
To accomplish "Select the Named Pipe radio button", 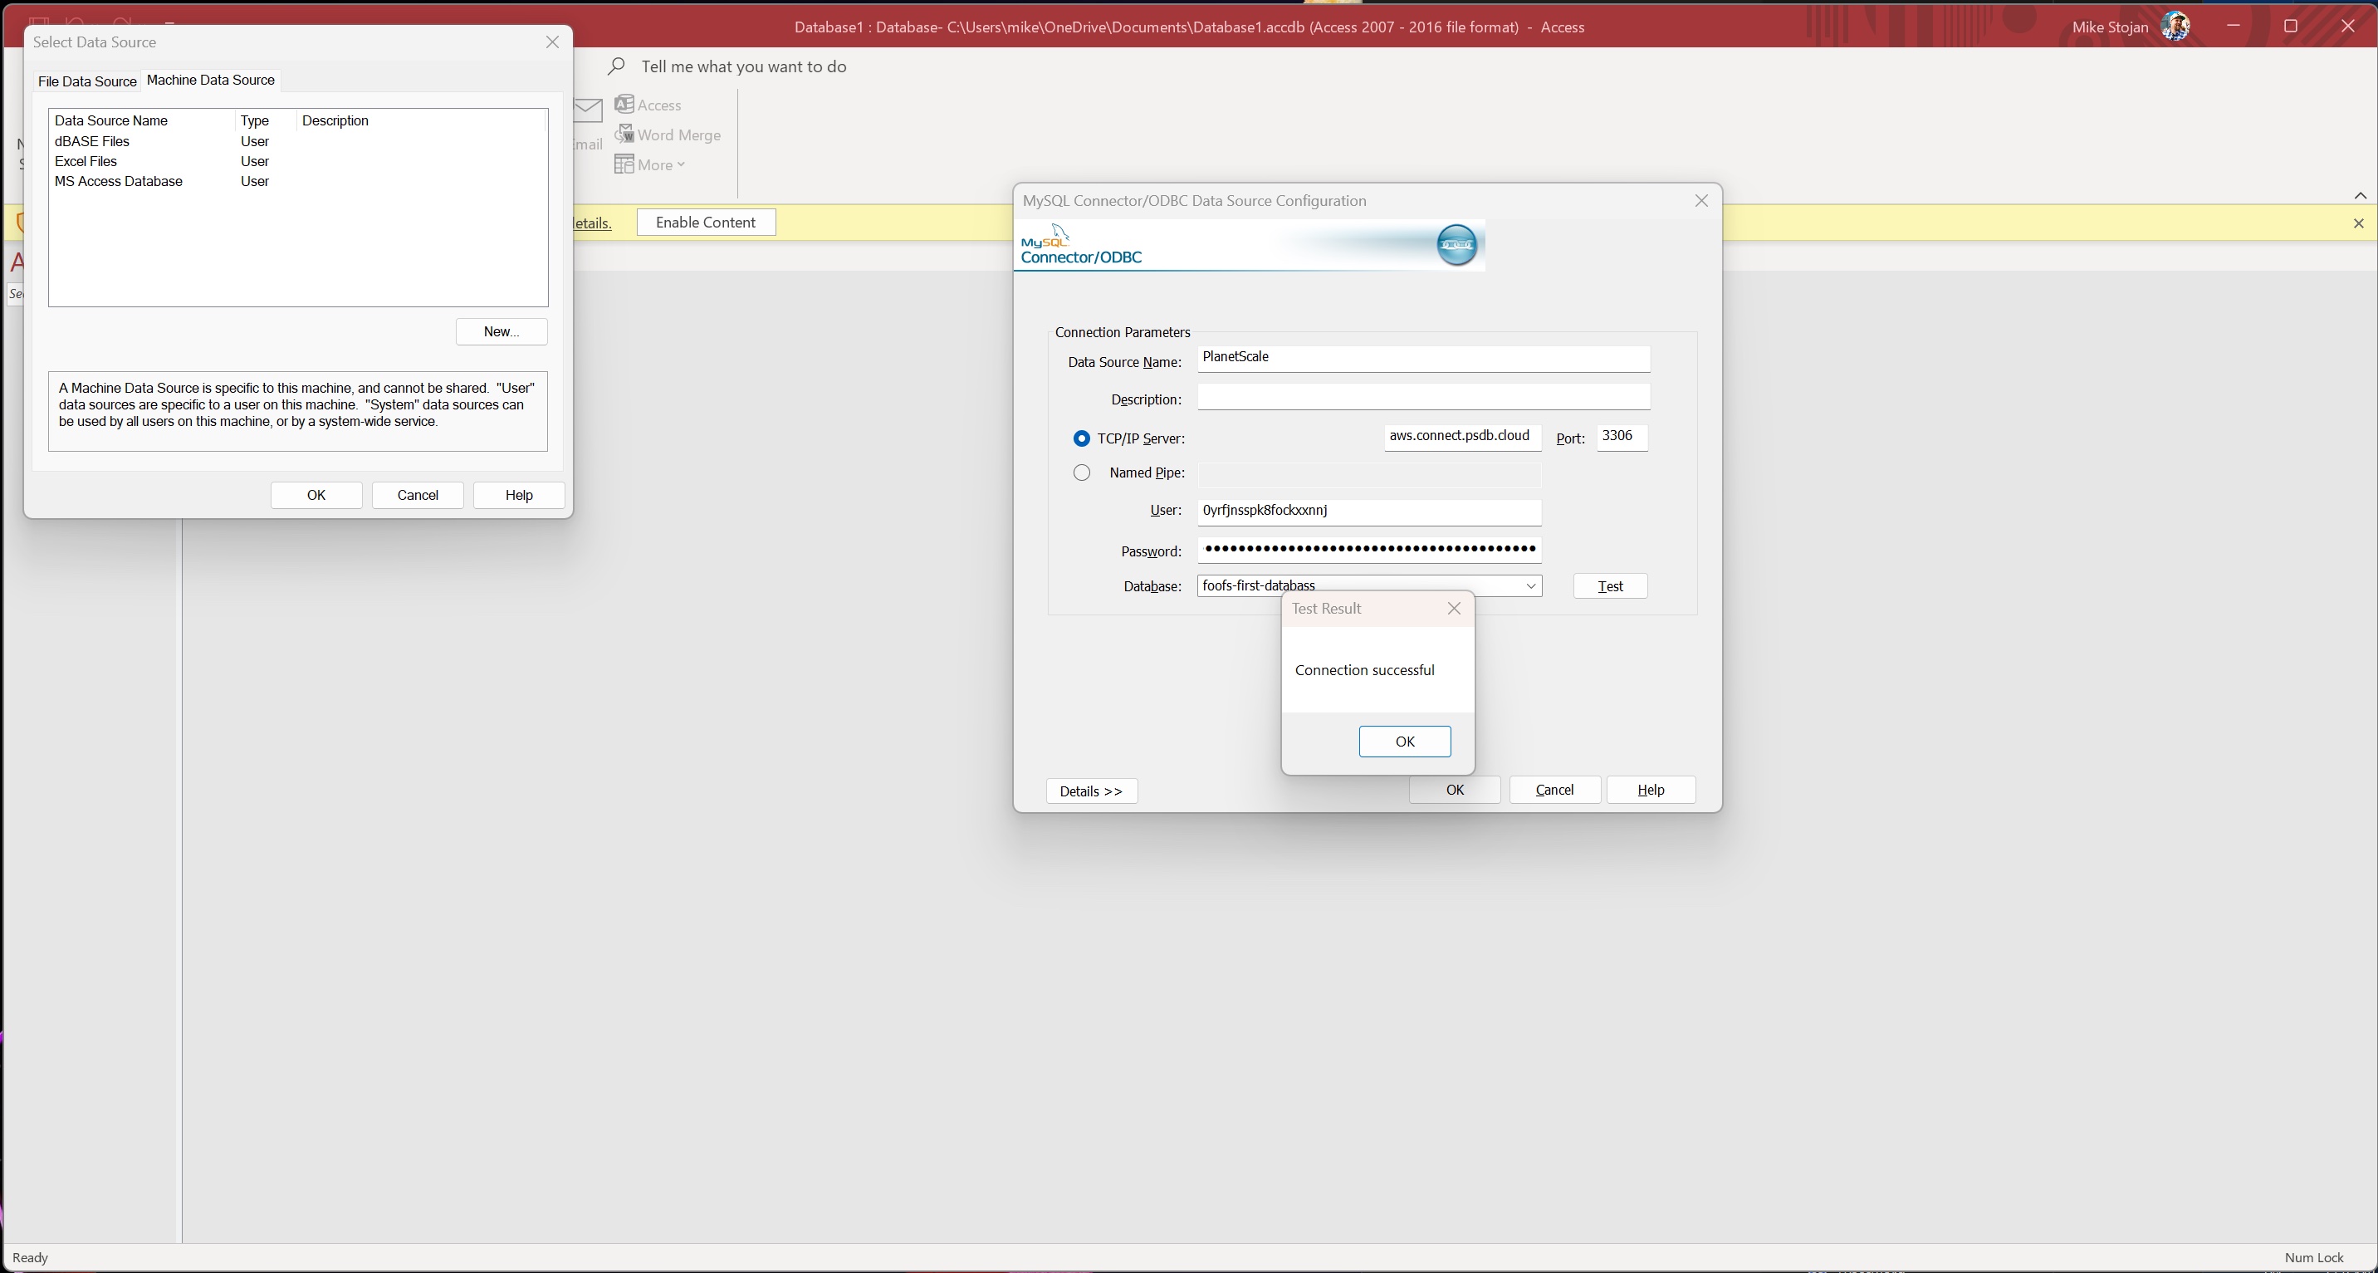I will [1081, 472].
